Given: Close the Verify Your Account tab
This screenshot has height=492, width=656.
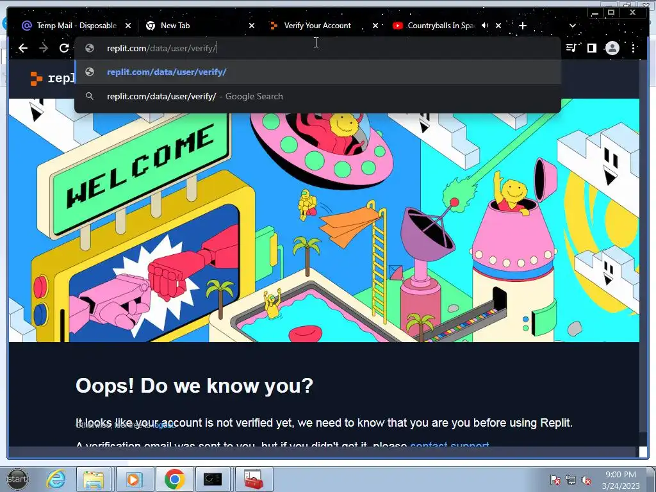Looking at the screenshot, I should (x=375, y=26).
